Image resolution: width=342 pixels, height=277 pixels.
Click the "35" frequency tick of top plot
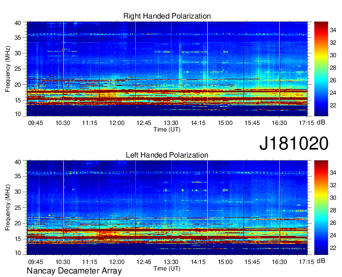coord(18,38)
